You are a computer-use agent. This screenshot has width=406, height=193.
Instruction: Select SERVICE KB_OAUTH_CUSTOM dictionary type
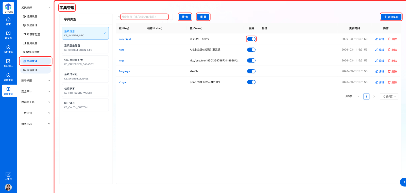pos(85,105)
